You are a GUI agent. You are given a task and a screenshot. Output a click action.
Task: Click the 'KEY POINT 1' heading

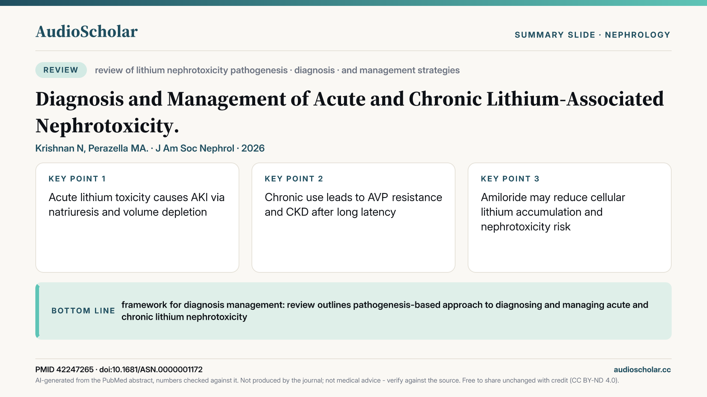pos(77,179)
